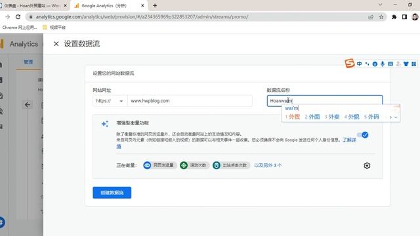Select the scrolls chip
Image resolution: width=420 pixels, height=236 pixels.
point(194,165)
